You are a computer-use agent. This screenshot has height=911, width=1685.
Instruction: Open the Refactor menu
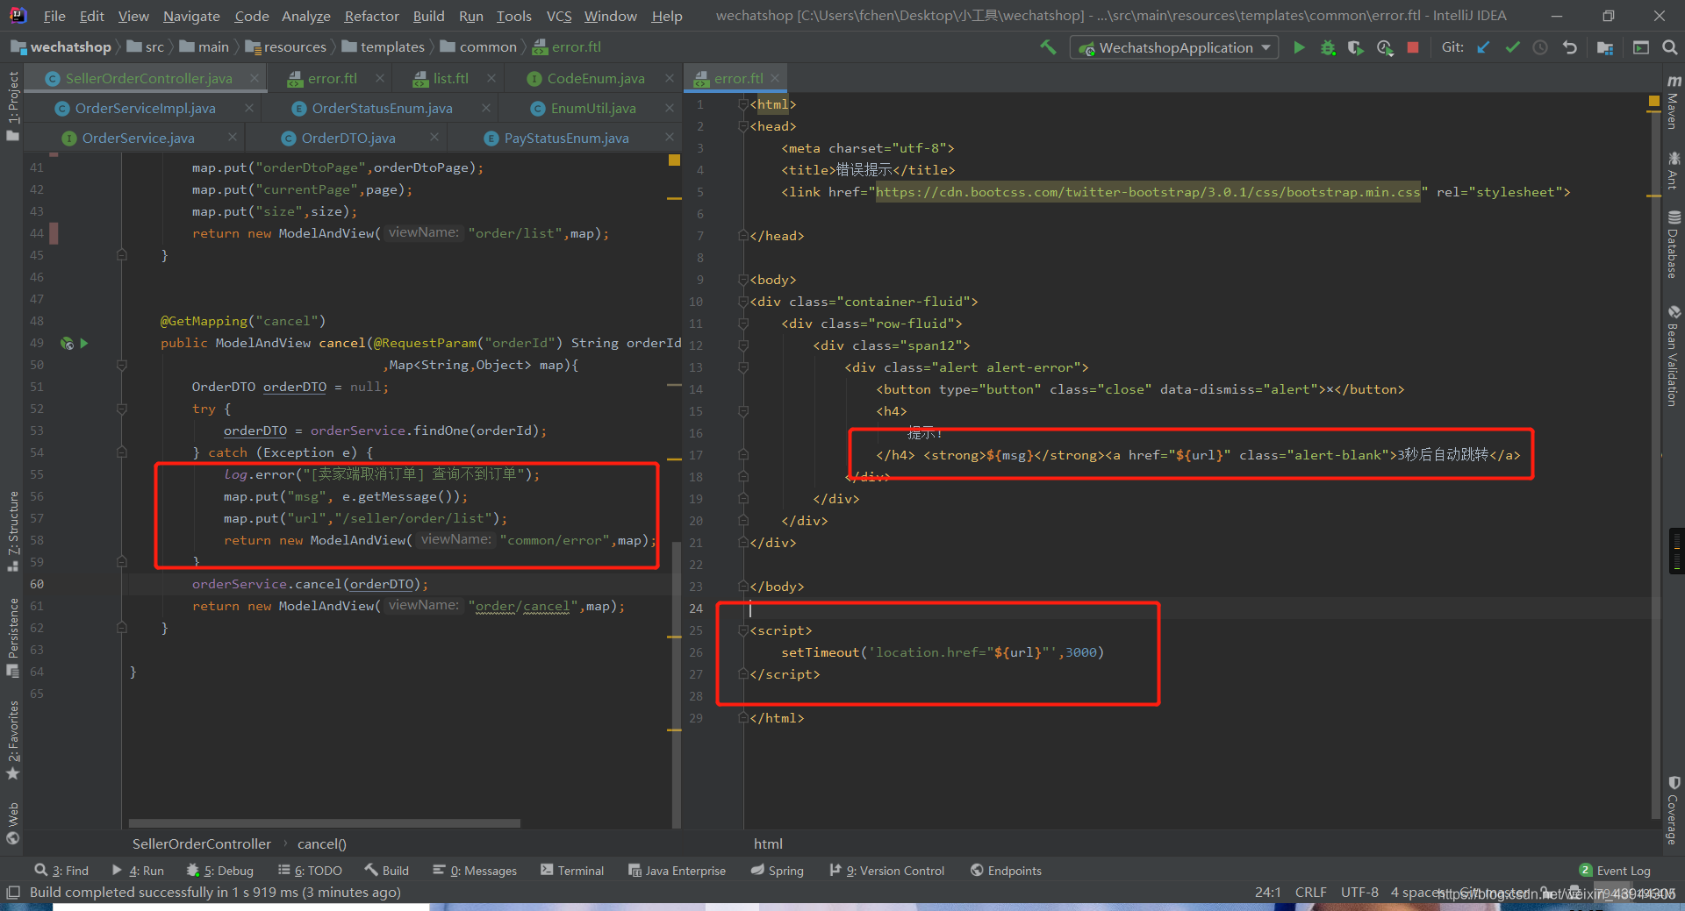coord(371,16)
